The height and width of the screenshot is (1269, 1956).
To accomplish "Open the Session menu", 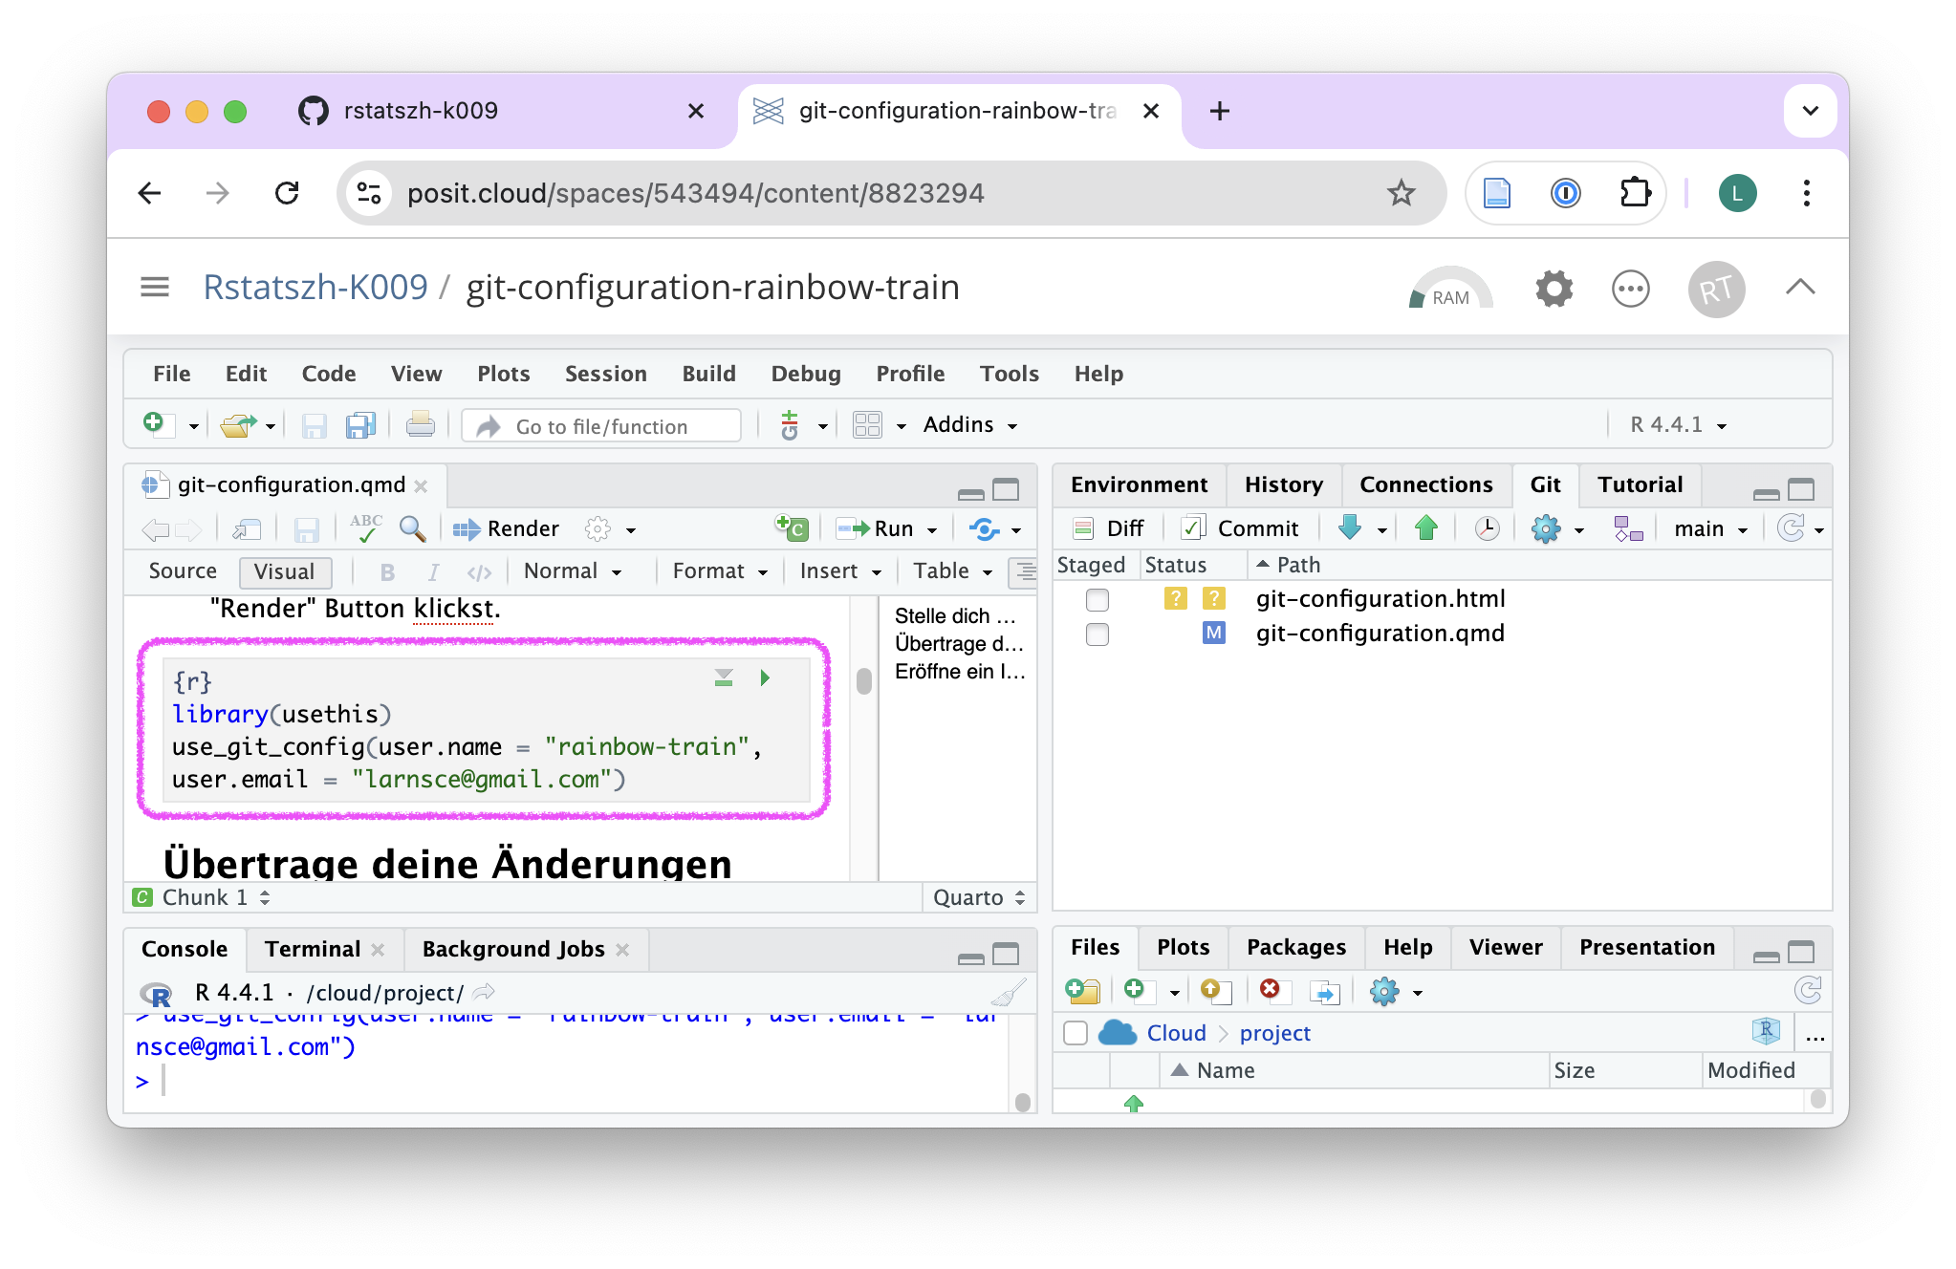I will [x=605, y=374].
